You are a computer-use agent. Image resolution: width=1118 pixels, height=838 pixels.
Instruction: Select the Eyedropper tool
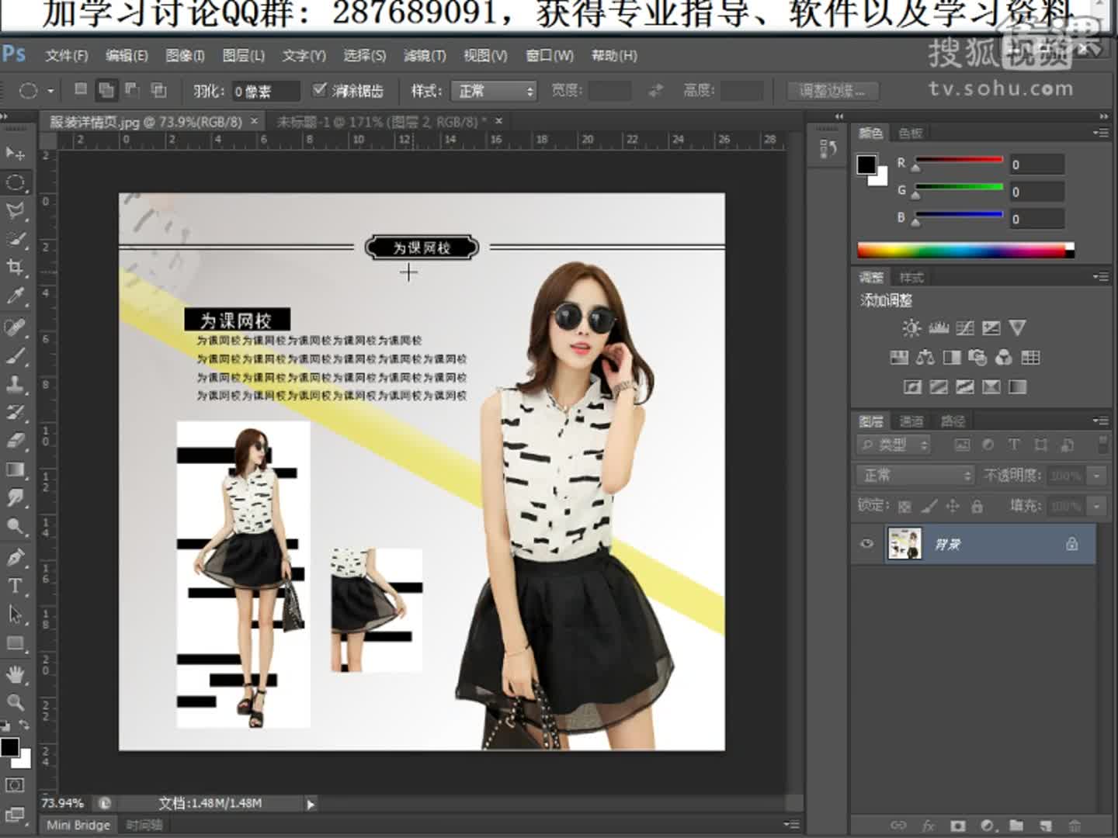pos(15,296)
